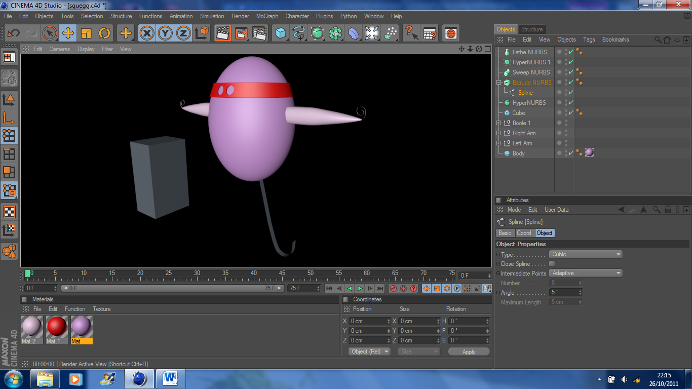
Task: Select the red Mat.1 material swatch
Action: [57, 327]
